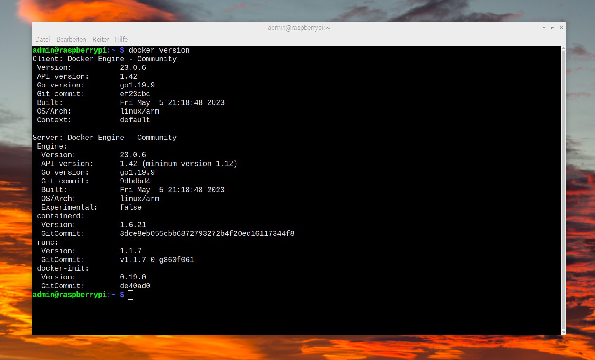Click the window title admin@raspberrypi: ~
This screenshot has width=595, height=360.
pyautogui.click(x=299, y=28)
